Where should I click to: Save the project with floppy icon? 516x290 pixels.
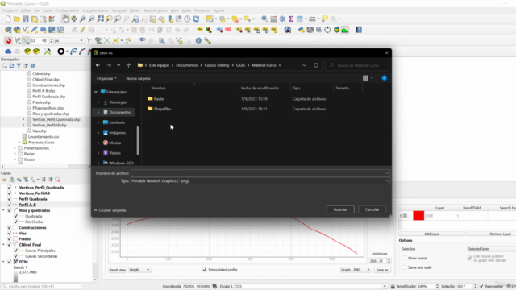25,19
